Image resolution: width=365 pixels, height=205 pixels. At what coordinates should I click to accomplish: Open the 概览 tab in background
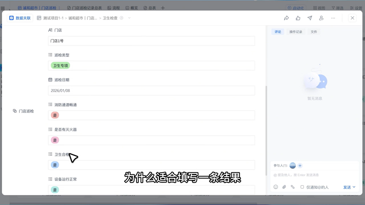132,8
